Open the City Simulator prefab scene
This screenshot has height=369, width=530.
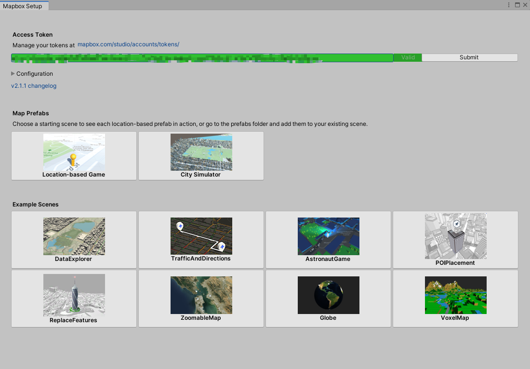coord(201,156)
